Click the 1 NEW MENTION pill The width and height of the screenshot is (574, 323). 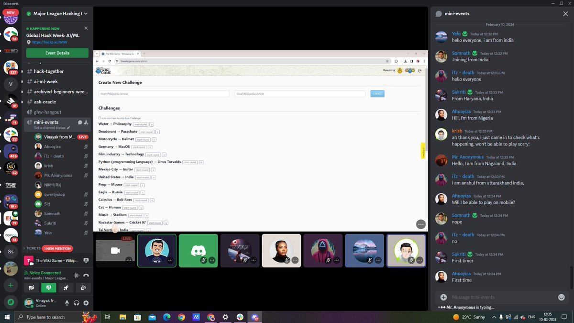click(58, 248)
